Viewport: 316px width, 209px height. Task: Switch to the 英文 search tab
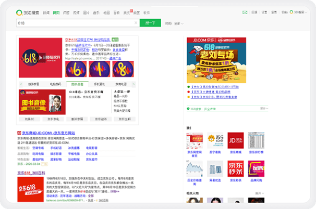pyautogui.click(x=127, y=12)
